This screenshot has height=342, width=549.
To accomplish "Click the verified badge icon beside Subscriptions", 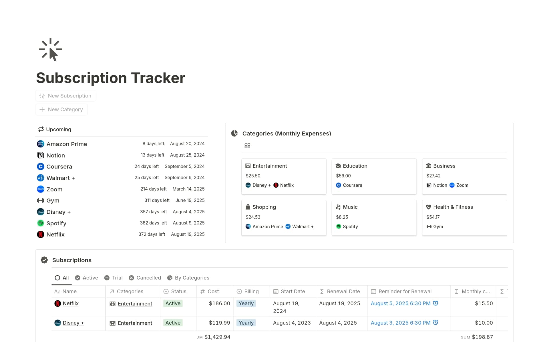I will (44, 260).
